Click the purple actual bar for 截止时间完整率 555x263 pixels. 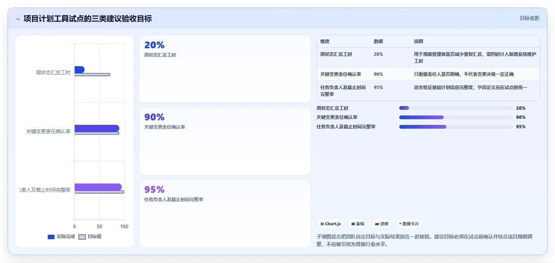98,187
